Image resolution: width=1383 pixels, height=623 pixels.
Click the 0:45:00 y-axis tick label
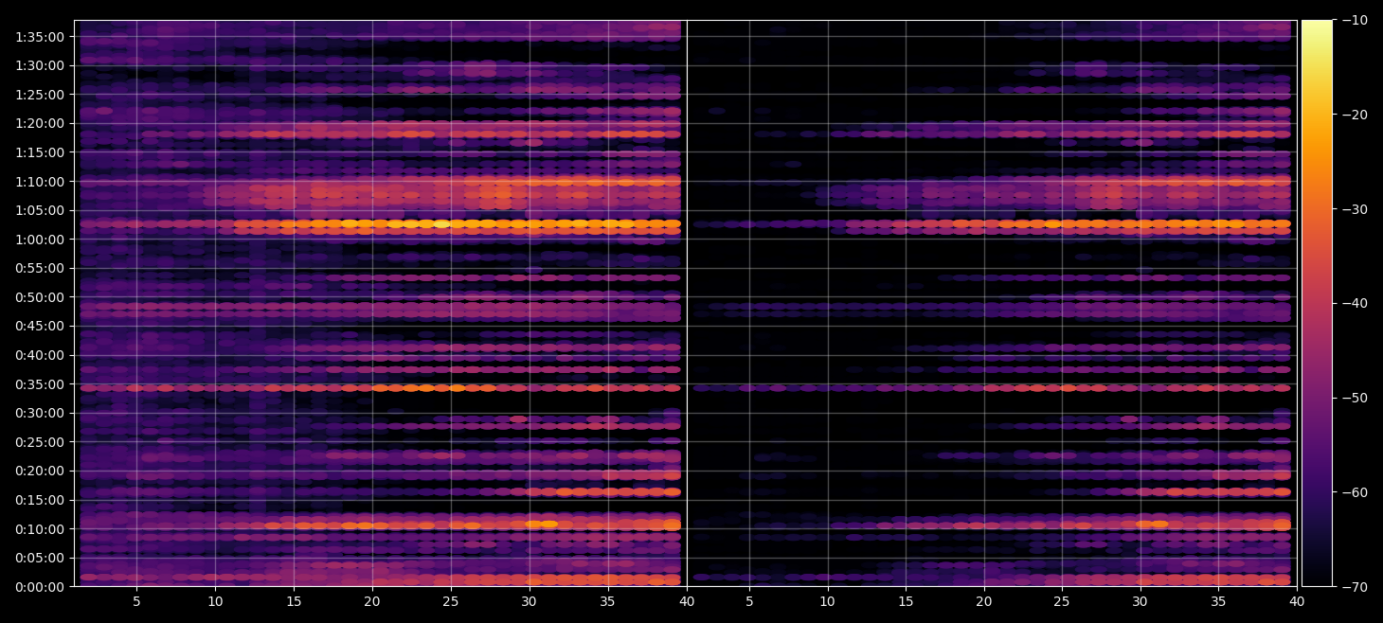[x=41, y=326]
